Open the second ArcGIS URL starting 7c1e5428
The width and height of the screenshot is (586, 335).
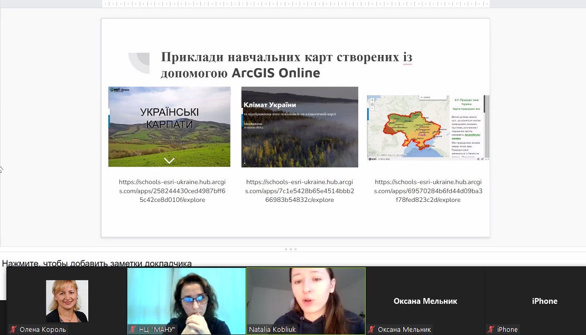point(300,191)
